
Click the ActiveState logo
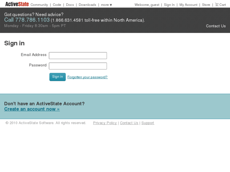17,4
